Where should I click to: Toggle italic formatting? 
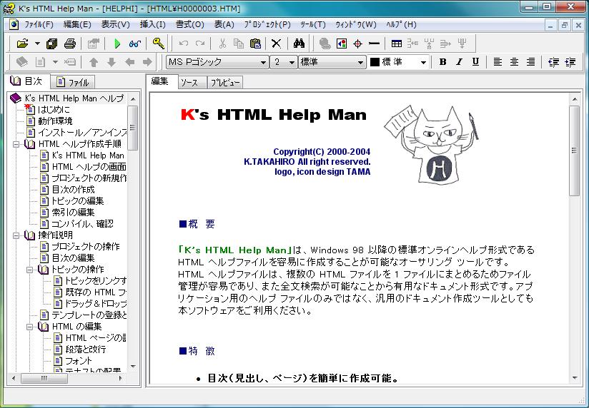459,62
